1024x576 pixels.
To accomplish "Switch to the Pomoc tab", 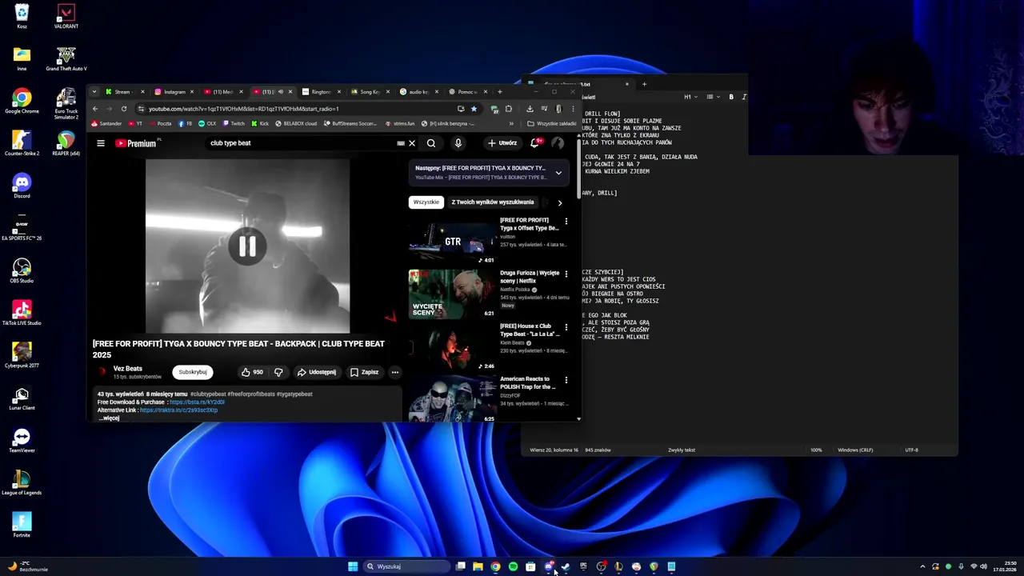I will tap(468, 92).
